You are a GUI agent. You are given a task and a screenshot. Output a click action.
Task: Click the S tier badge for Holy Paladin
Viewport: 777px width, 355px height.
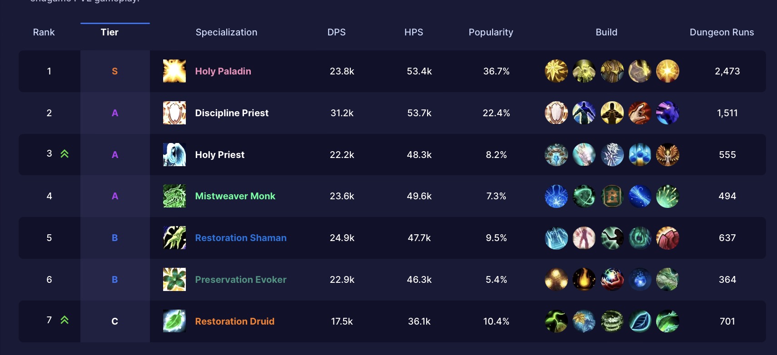[115, 71]
